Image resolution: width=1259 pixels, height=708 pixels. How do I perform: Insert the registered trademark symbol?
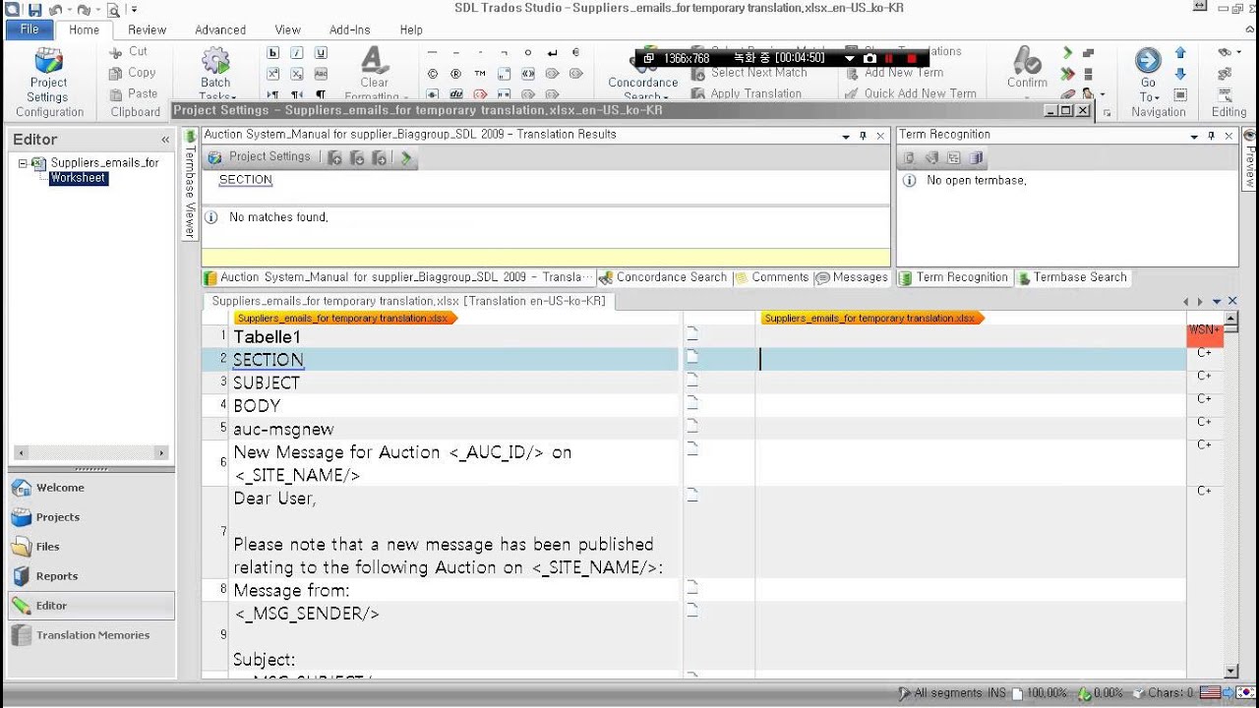click(x=455, y=74)
